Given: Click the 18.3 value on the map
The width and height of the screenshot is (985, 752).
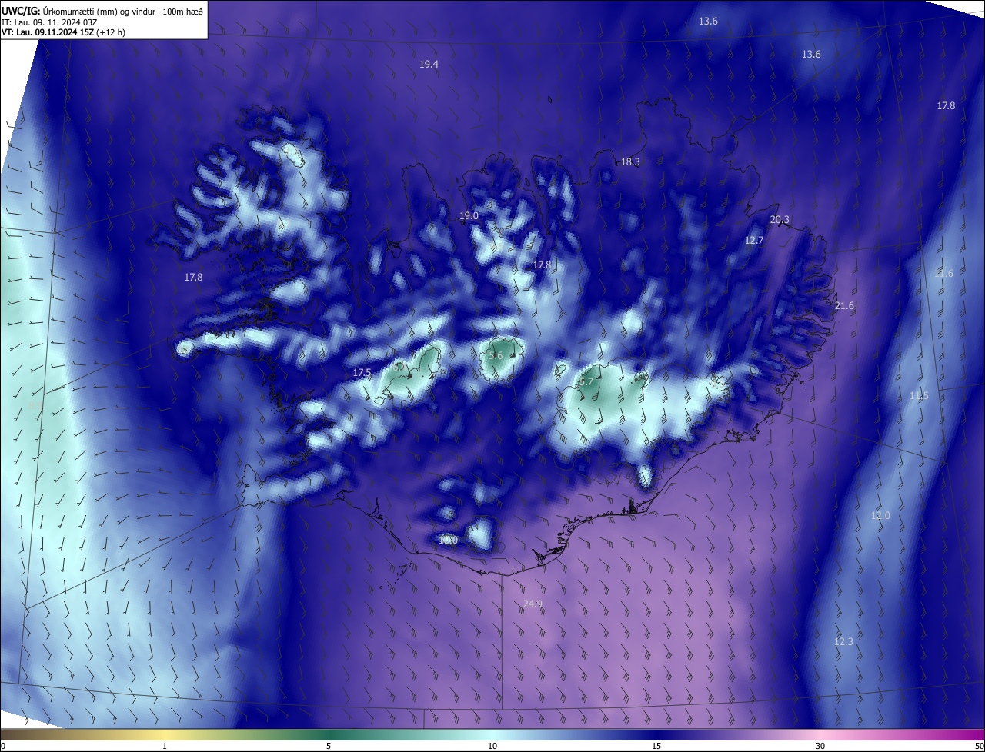Looking at the screenshot, I should [630, 162].
